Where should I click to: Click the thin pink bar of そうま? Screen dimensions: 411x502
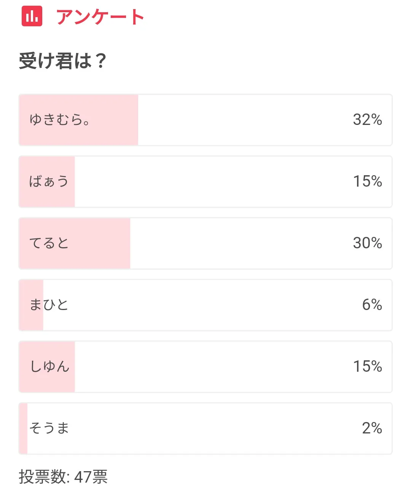[24, 428]
